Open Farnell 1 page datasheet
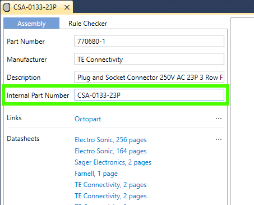This screenshot has width=254, height=205. 96,174
